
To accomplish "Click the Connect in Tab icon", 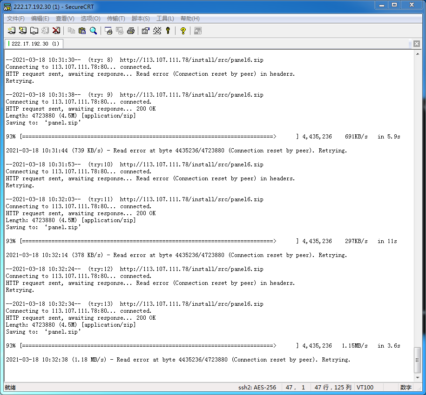I will click(34, 31).
